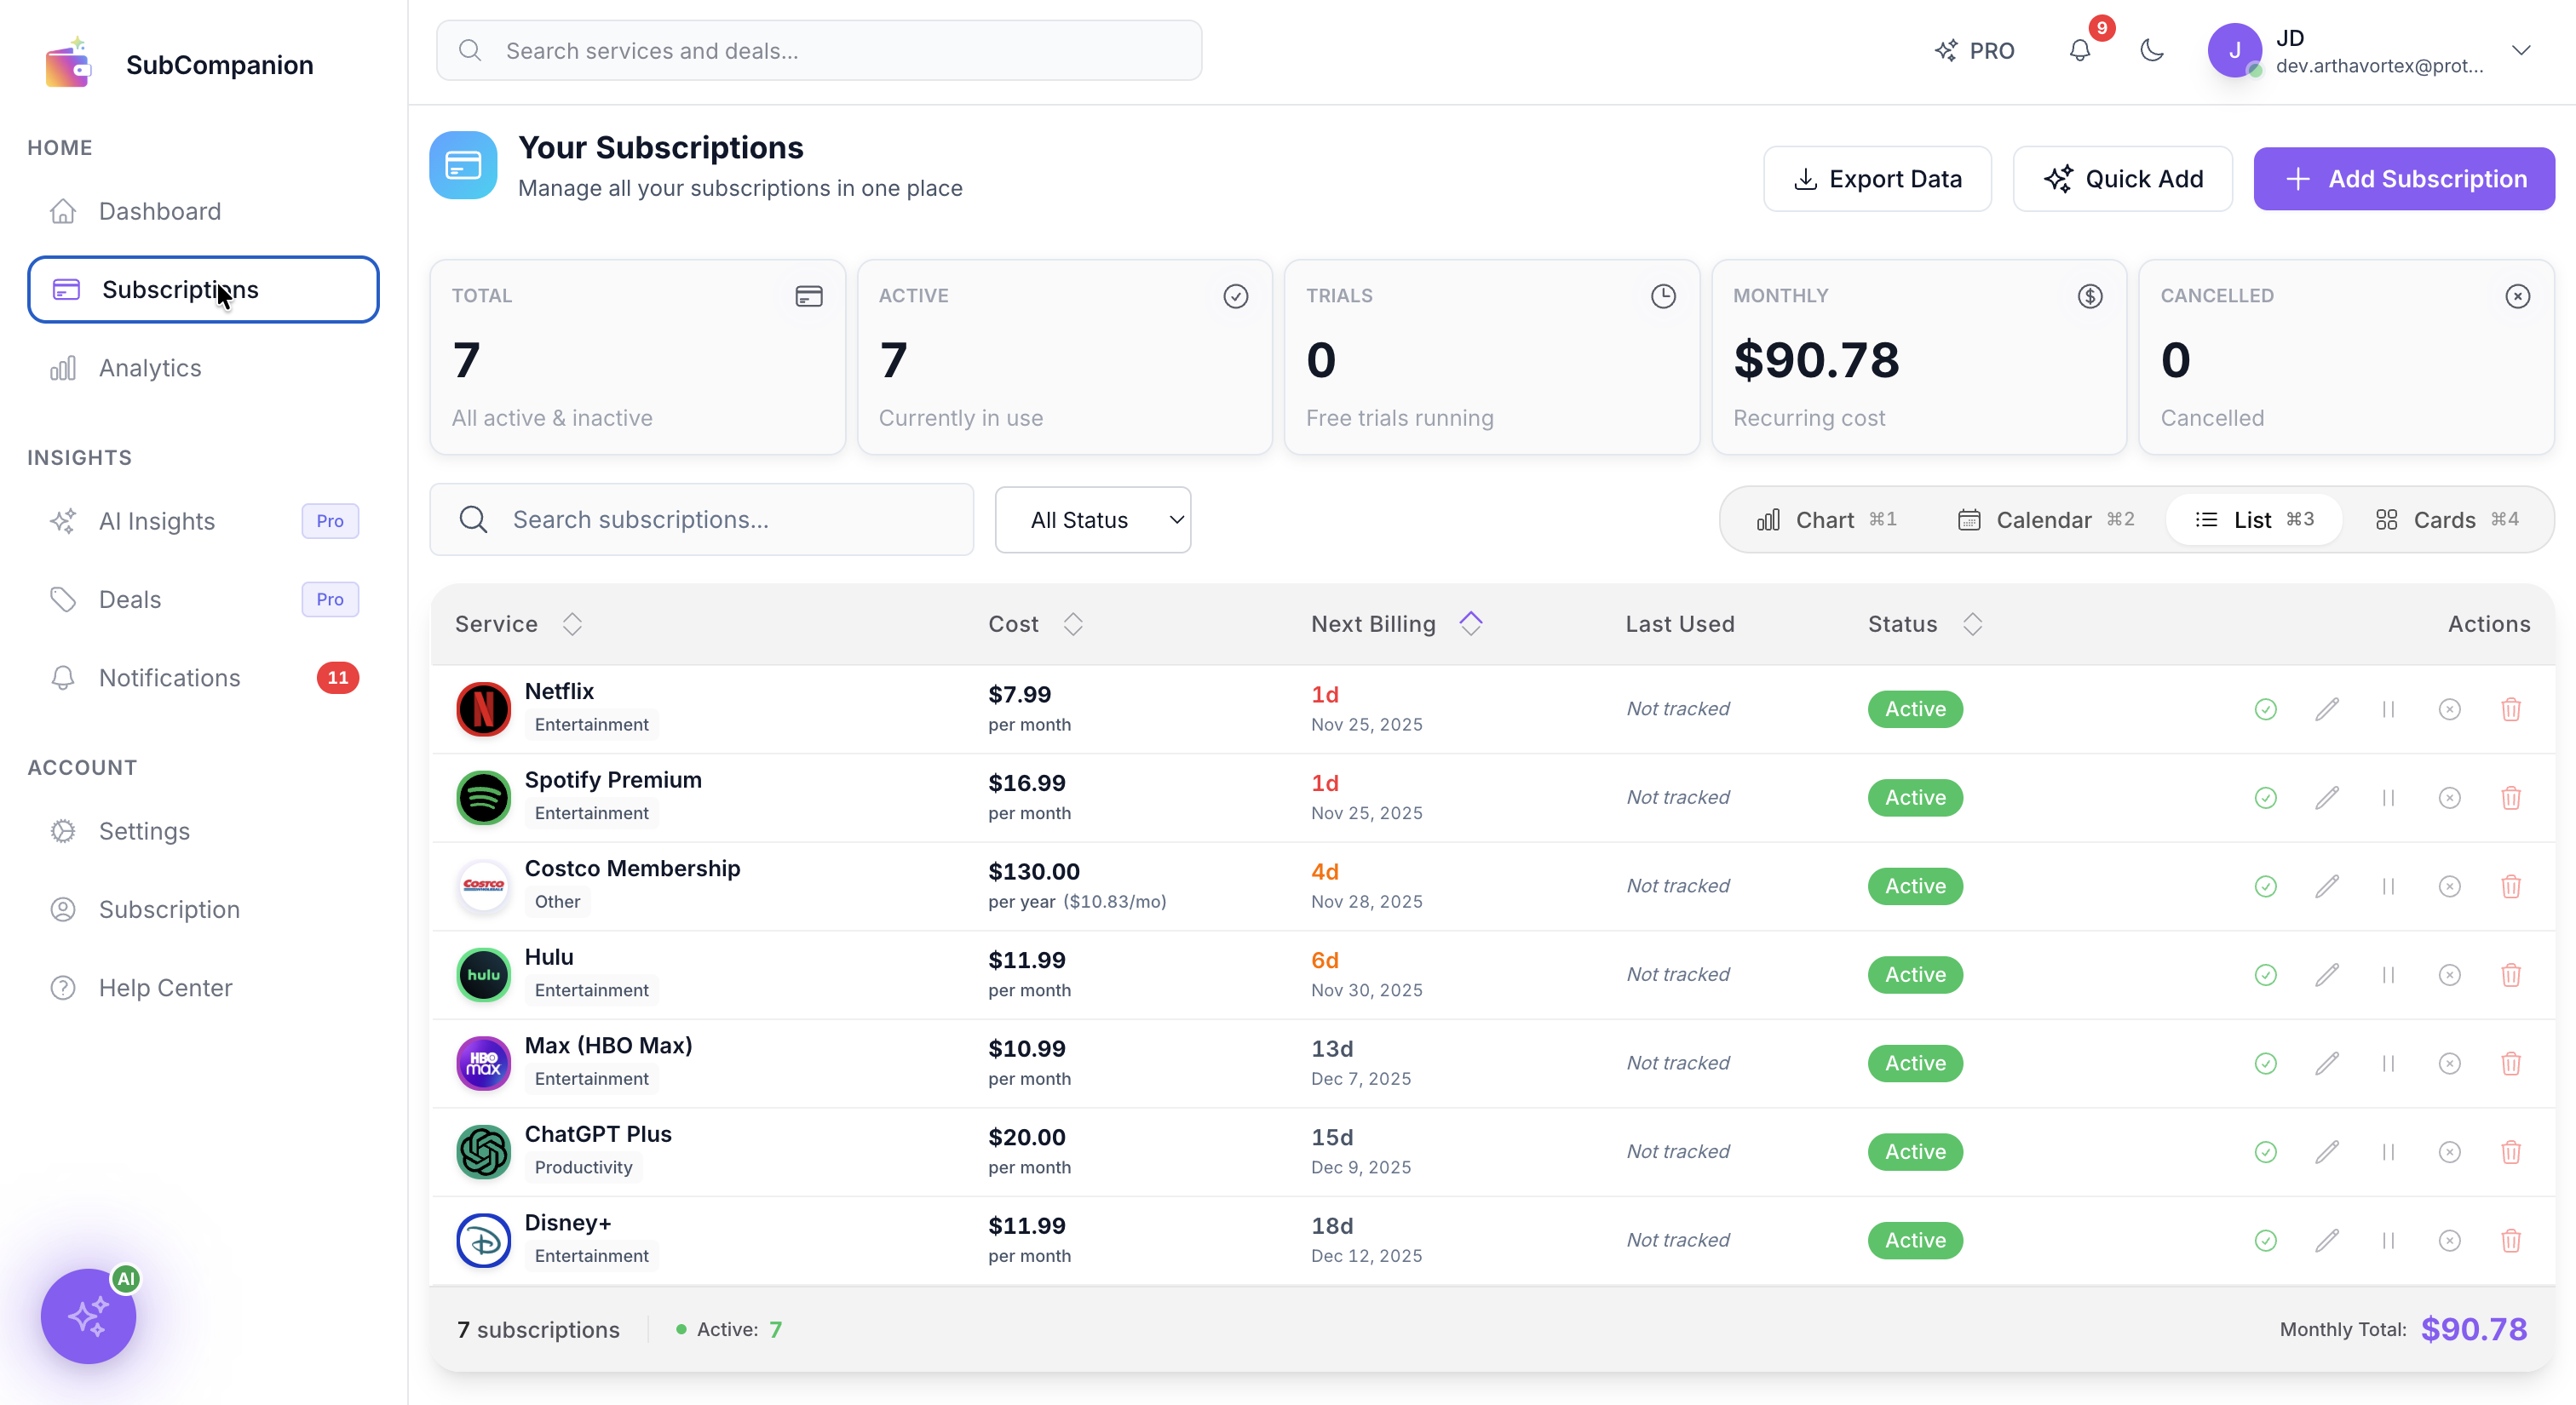Go to Deals in the sidebar
The image size is (2576, 1405).
pos(203,599)
